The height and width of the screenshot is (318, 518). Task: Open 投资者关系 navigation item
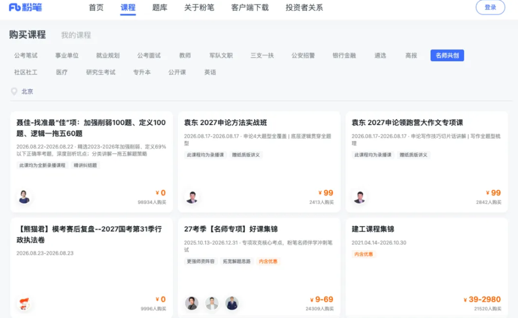tap(305, 7)
